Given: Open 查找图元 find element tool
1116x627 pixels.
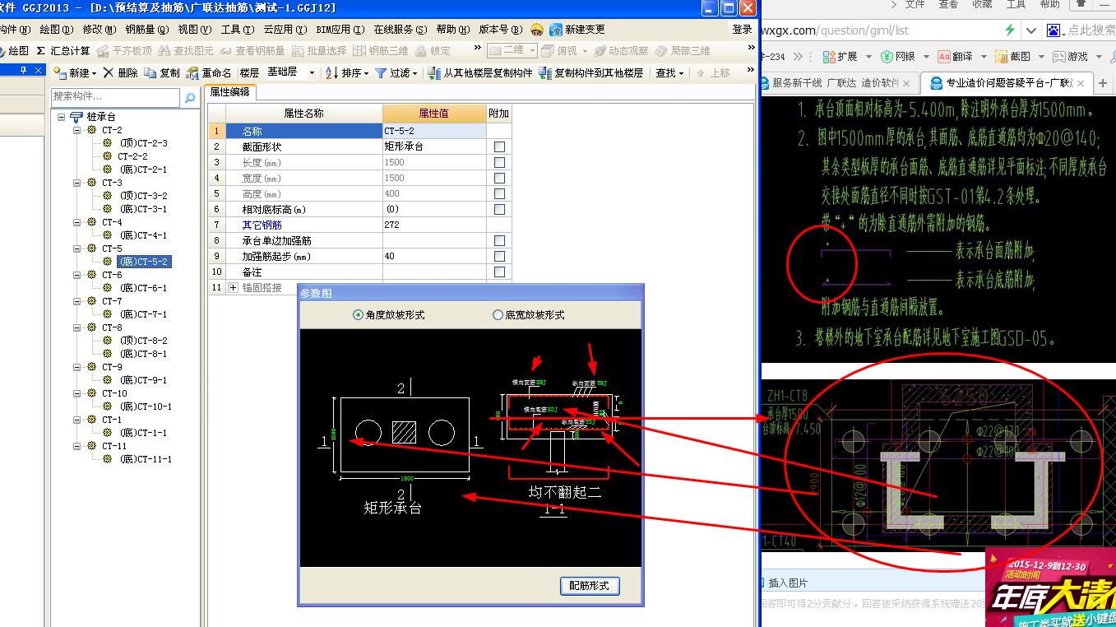Looking at the screenshot, I should [x=186, y=51].
